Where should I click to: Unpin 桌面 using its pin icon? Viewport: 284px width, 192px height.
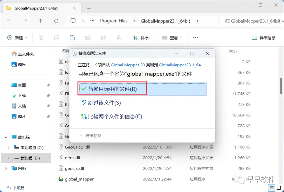pyautogui.click(x=48, y=85)
